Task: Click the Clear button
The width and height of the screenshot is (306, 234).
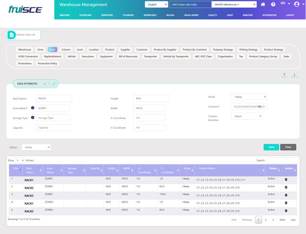Action: point(288,147)
